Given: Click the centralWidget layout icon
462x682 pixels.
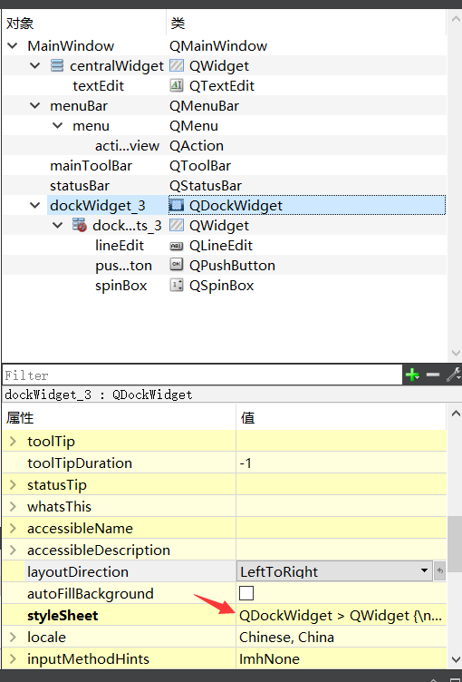Looking at the screenshot, I should tap(57, 65).
